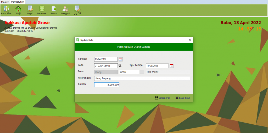Select the Kode field with UT220413001
Screen dimensions: 268x133
tap(106, 66)
